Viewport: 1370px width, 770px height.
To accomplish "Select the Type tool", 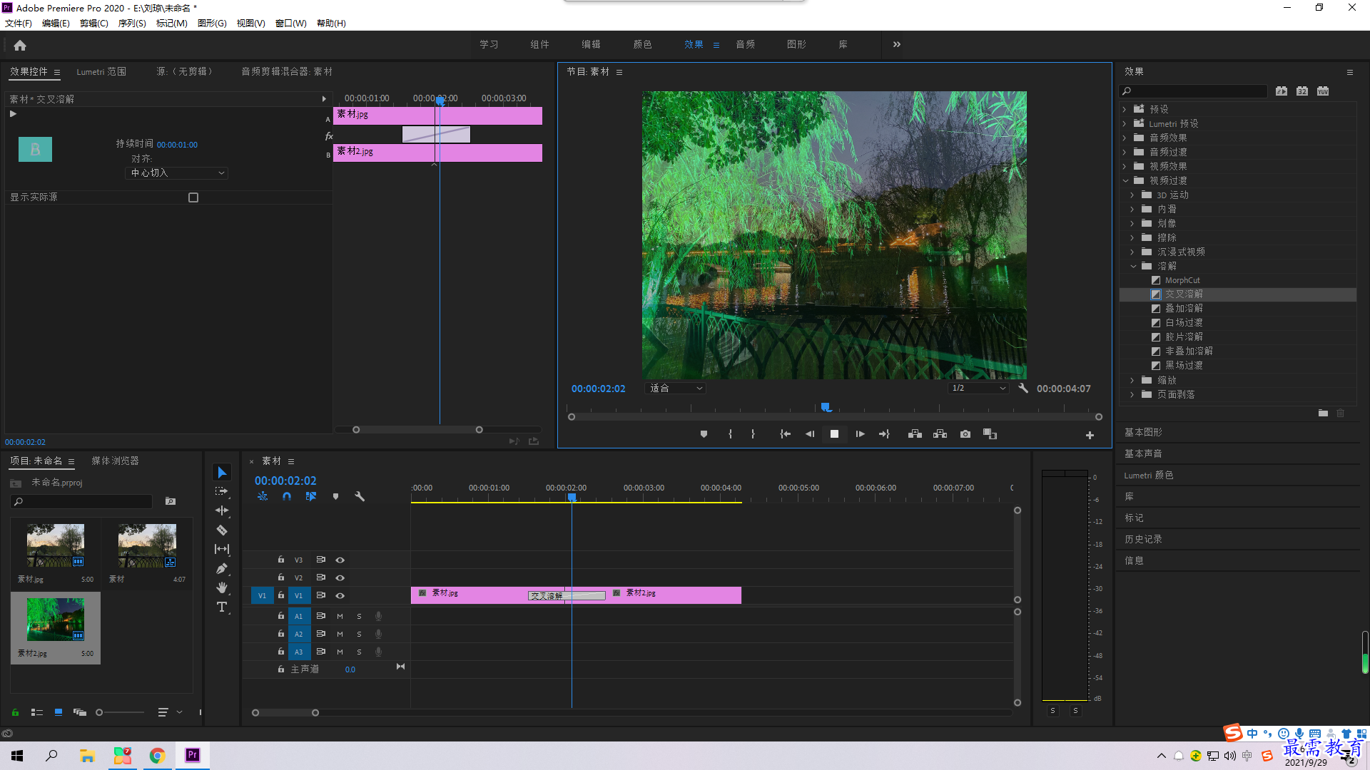I will click(222, 607).
